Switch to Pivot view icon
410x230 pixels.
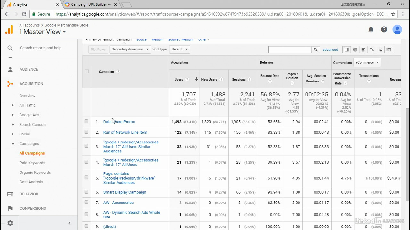tap(389, 50)
